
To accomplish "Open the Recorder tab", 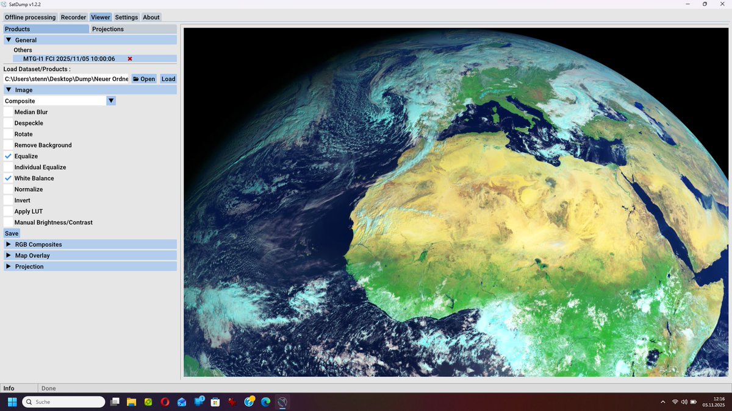I will pyautogui.click(x=73, y=17).
